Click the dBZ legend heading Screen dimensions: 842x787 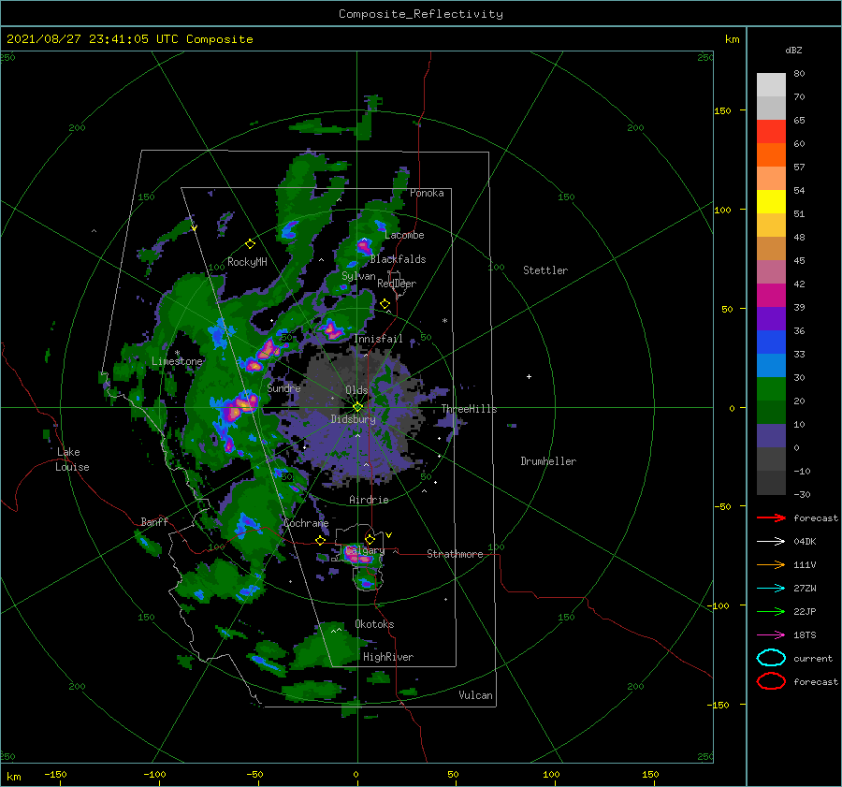[x=793, y=50]
